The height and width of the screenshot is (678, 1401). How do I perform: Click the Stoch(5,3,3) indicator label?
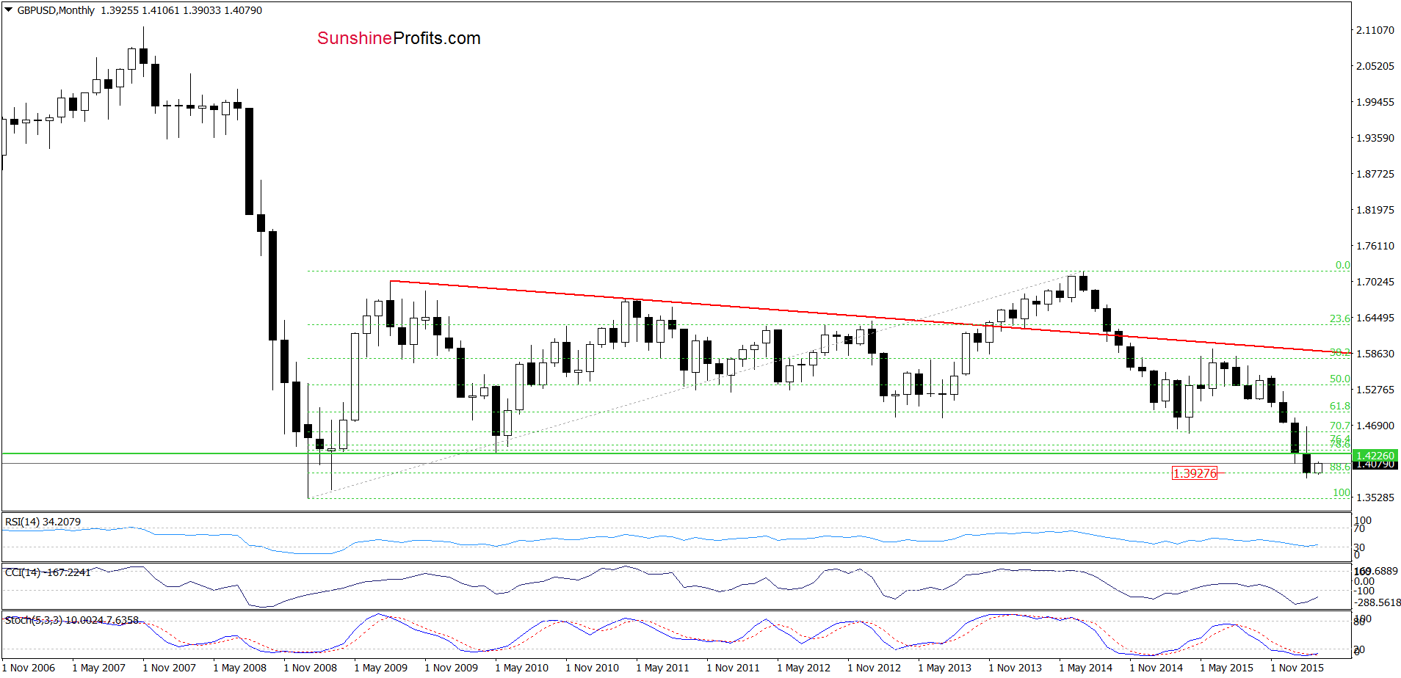72,620
